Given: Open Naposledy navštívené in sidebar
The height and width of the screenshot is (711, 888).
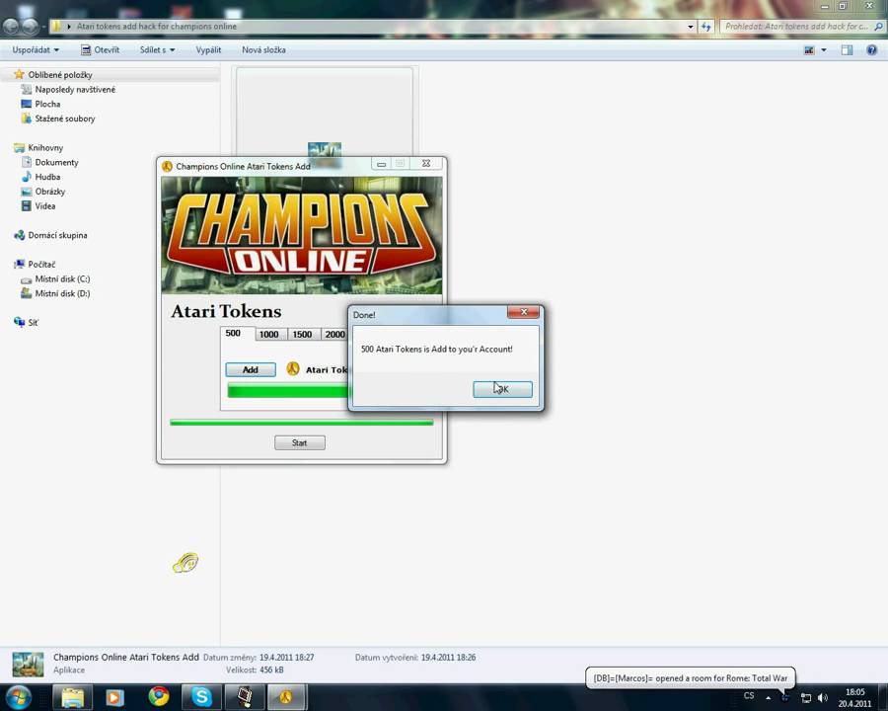Looking at the screenshot, I should (75, 90).
